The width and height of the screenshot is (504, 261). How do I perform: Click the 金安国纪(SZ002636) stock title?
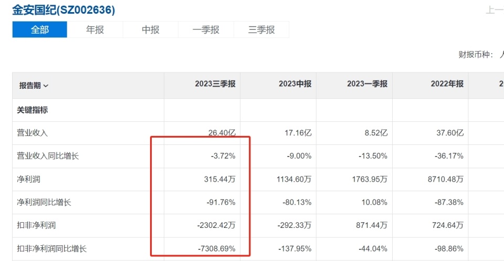tap(64, 10)
